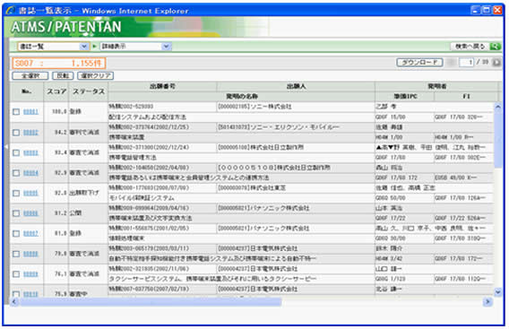This screenshot has width=509, height=329.
Task: Open record link 00001
Action: click(30, 112)
